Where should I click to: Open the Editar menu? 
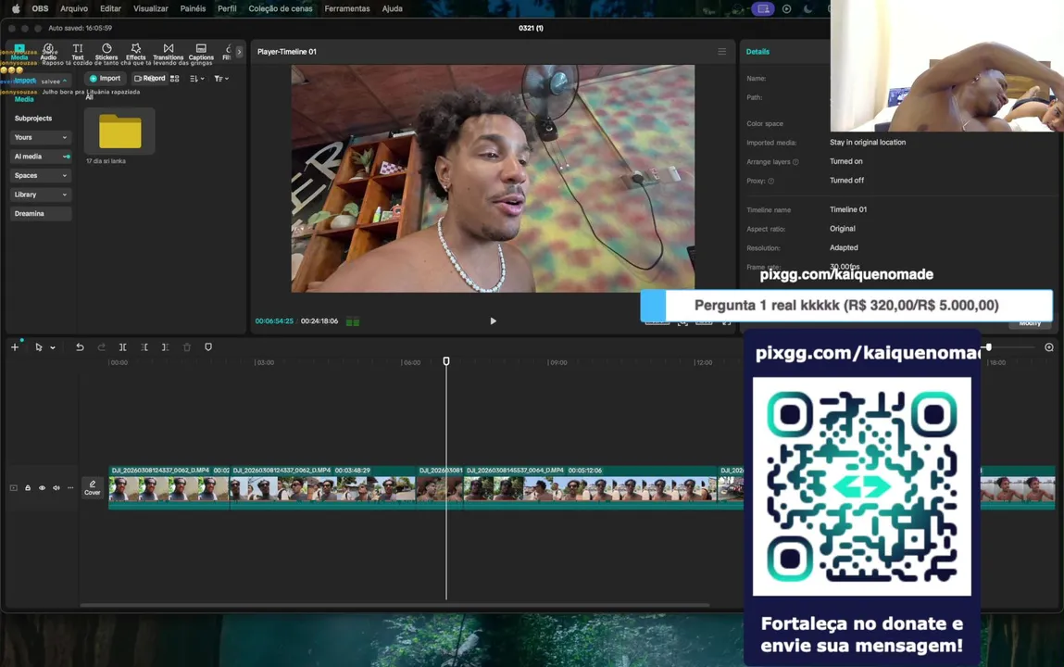tap(110, 9)
